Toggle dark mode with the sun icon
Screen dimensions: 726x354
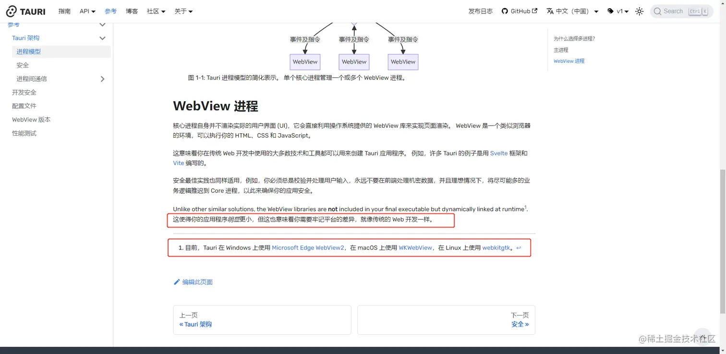tap(639, 11)
